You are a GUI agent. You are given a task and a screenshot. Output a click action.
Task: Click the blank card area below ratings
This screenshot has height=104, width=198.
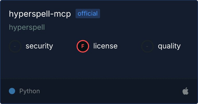99,66
